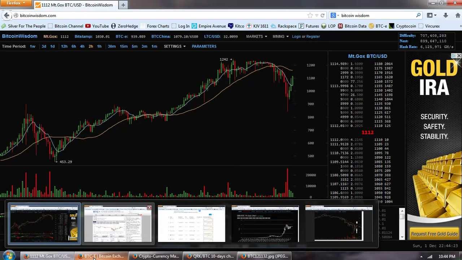
Task: Open the LOP bookmark
Action: 328,26
